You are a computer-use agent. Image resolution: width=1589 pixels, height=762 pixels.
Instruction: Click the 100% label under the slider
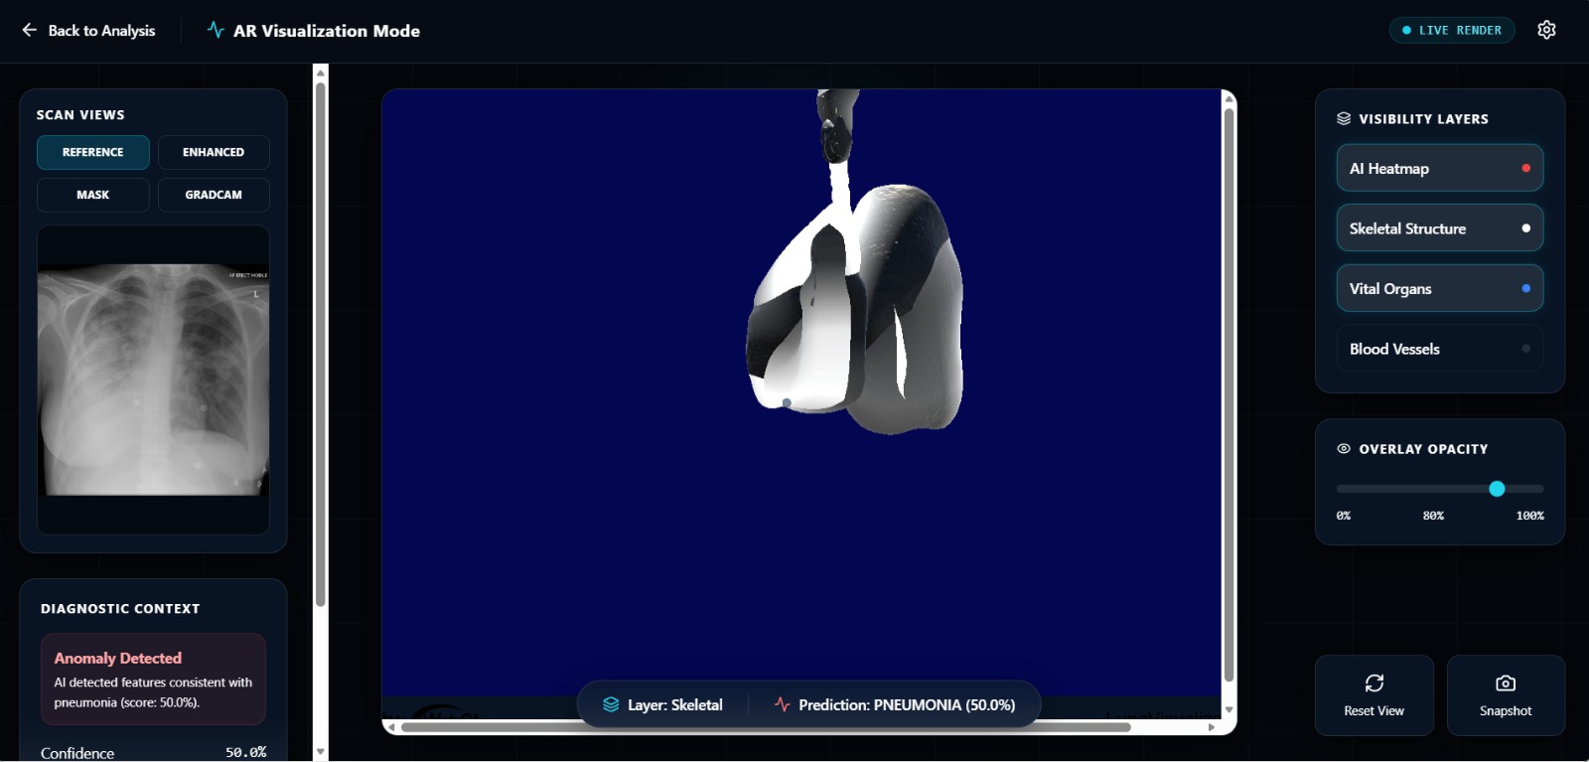tap(1529, 516)
